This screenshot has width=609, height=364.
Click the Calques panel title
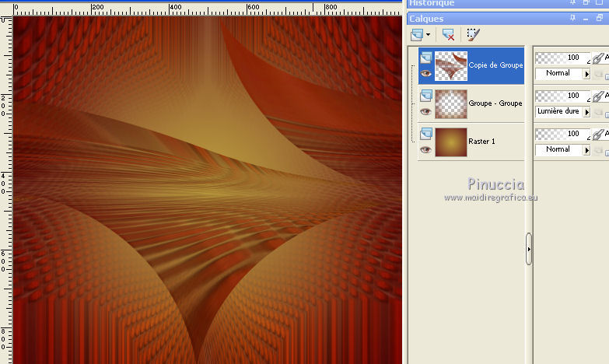coord(426,19)
